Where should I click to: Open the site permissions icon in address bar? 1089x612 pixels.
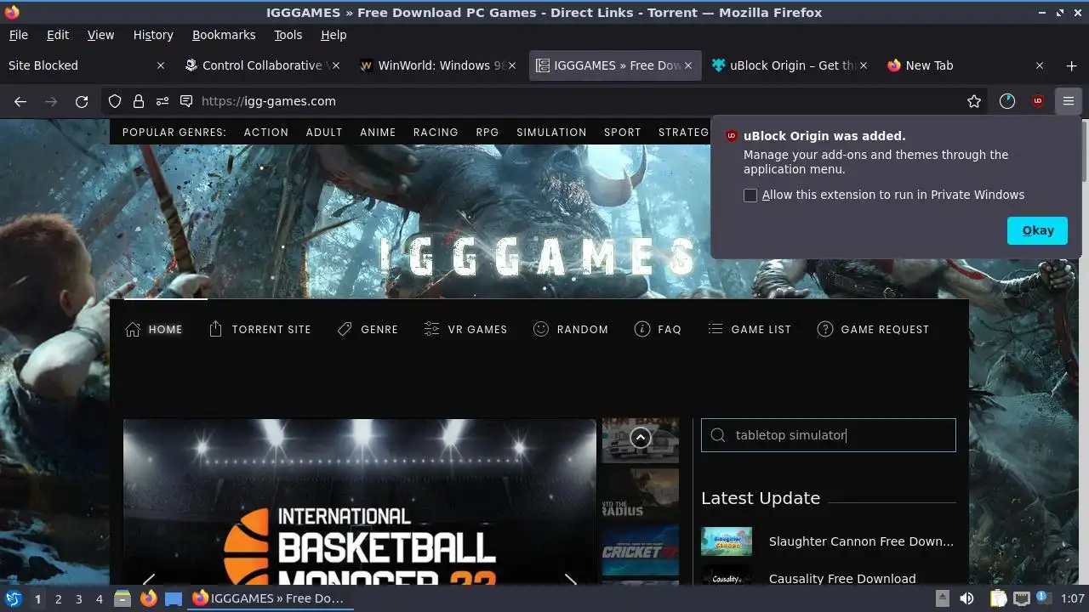pyautogui.click(x=162, y=101)
